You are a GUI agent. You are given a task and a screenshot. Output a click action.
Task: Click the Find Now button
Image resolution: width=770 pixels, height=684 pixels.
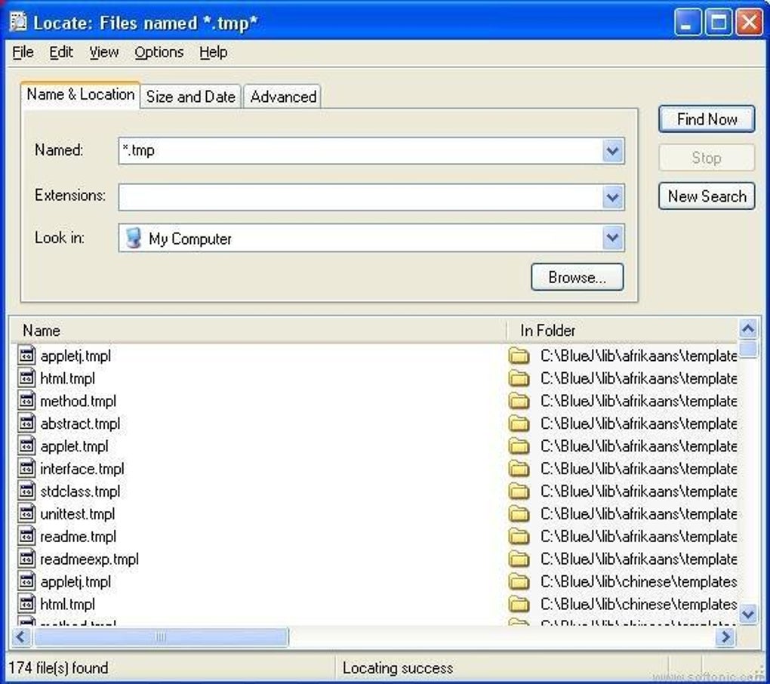point(706,119)
